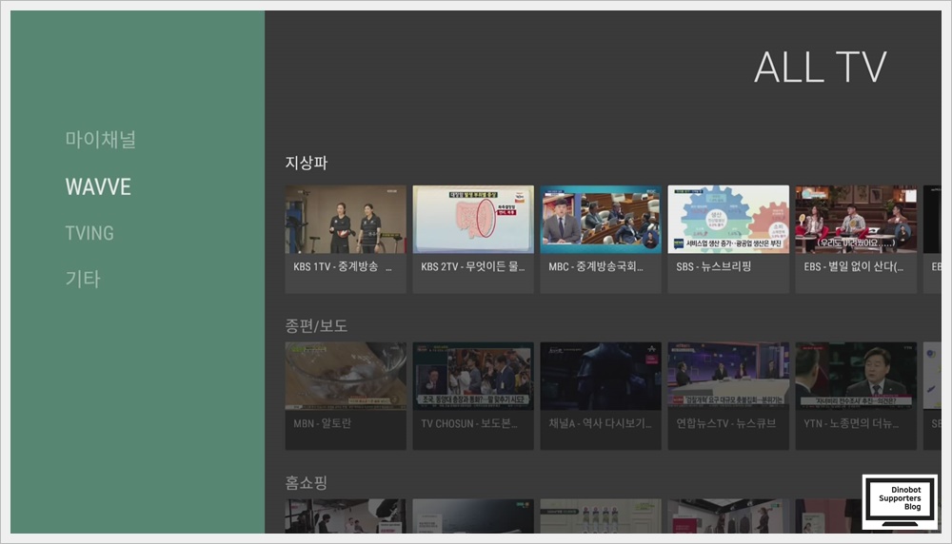The image size is (952, 544).
Task: Click the 종편/보도 section heading
Action: (x=316, y=325)
